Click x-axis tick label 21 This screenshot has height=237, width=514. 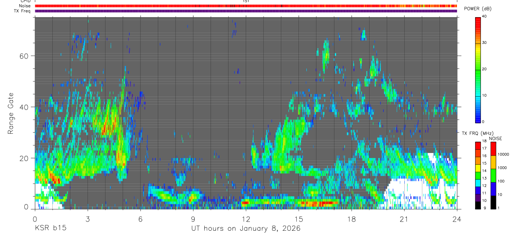click(x=404, y=219)
